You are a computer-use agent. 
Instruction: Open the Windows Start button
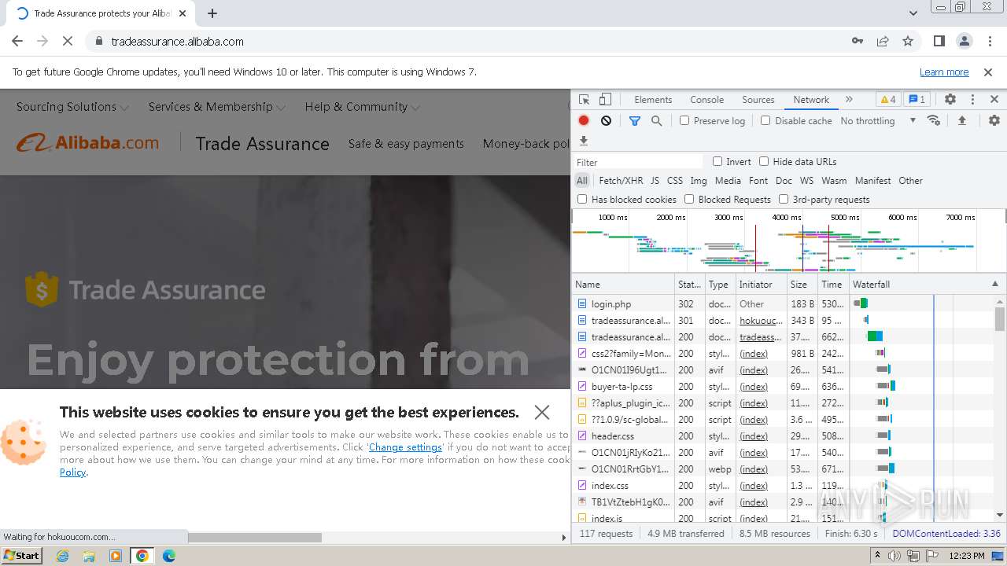[22, 556]
